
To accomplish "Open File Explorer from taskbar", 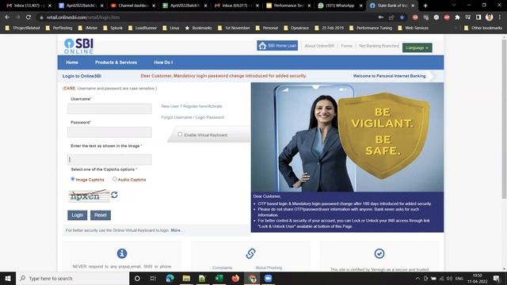I will [x=186, y=278].
